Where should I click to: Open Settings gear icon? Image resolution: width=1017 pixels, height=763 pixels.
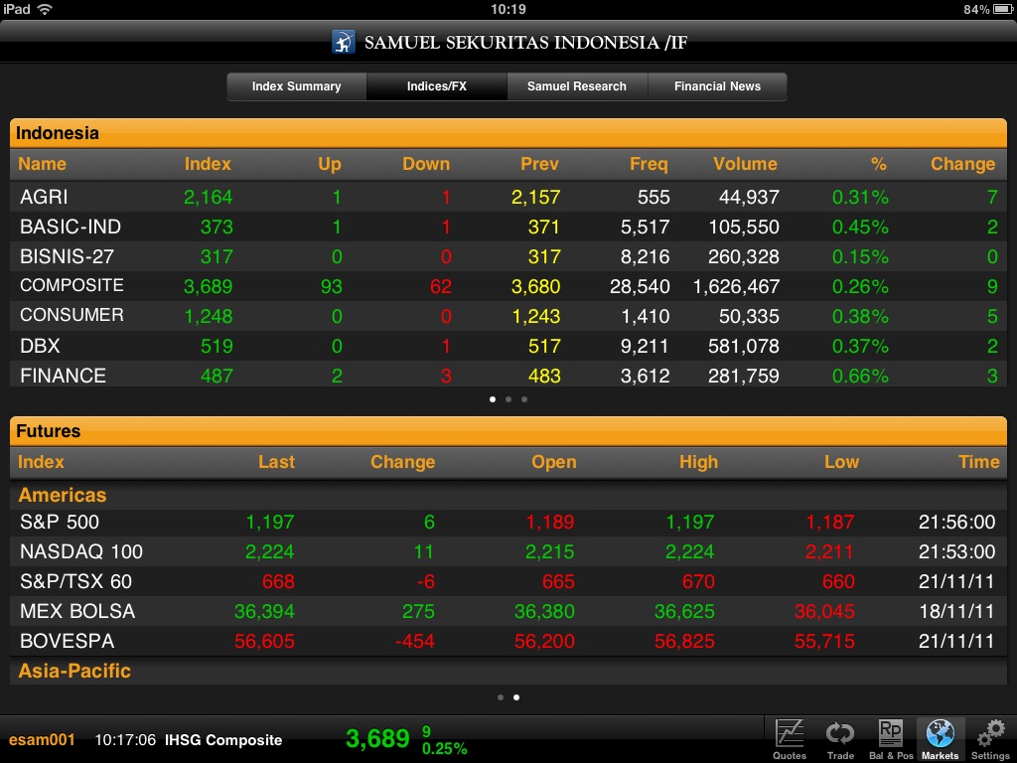pos(990,739)
